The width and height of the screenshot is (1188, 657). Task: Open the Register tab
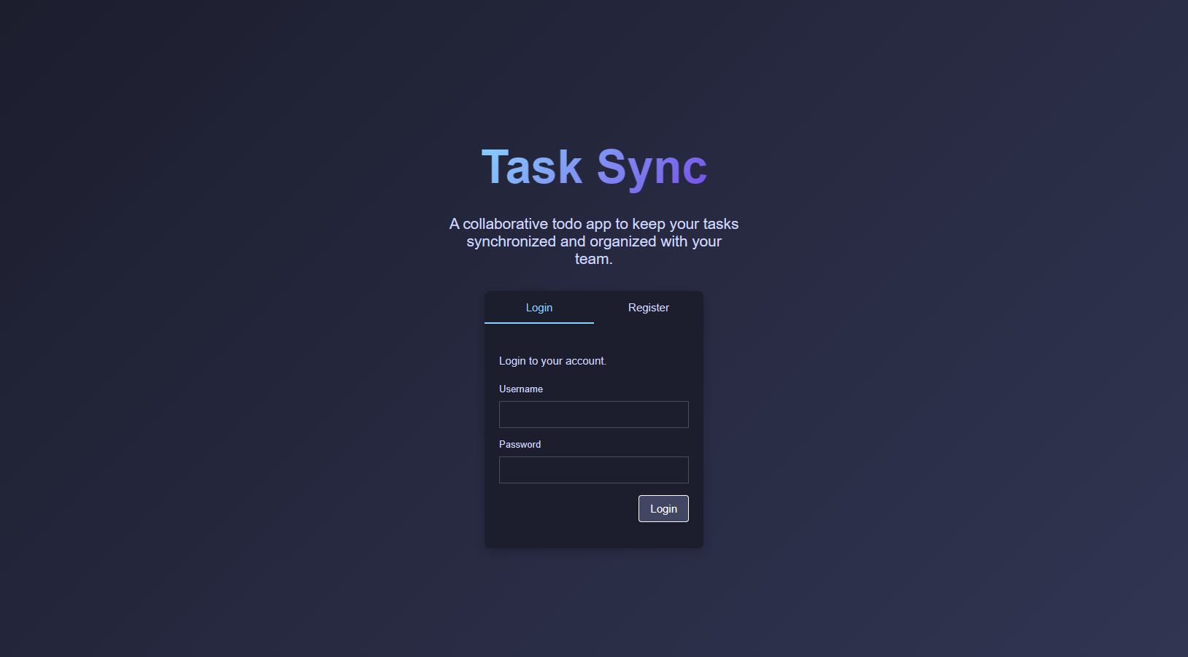click(649, 308)
